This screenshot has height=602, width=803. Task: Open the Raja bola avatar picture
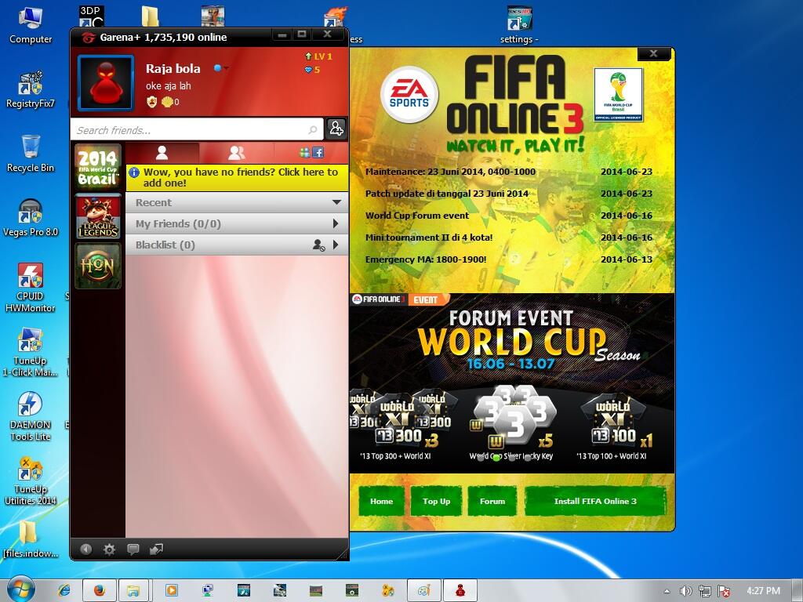point(106,83)
